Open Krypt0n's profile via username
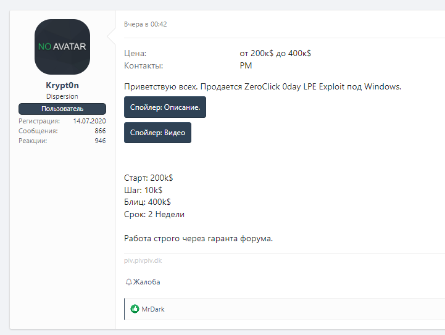Image resolution: width=445 pixels, height=335 pixels. 62,86
